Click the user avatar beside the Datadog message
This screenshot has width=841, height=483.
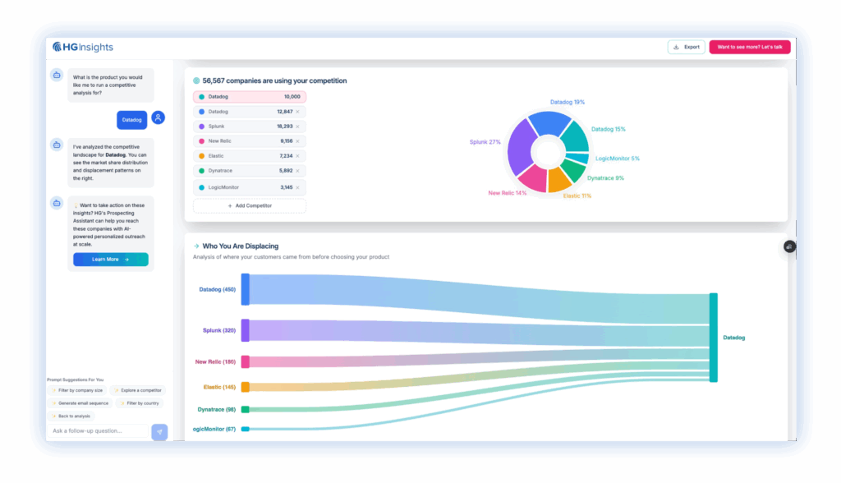[x=157, y=117]
